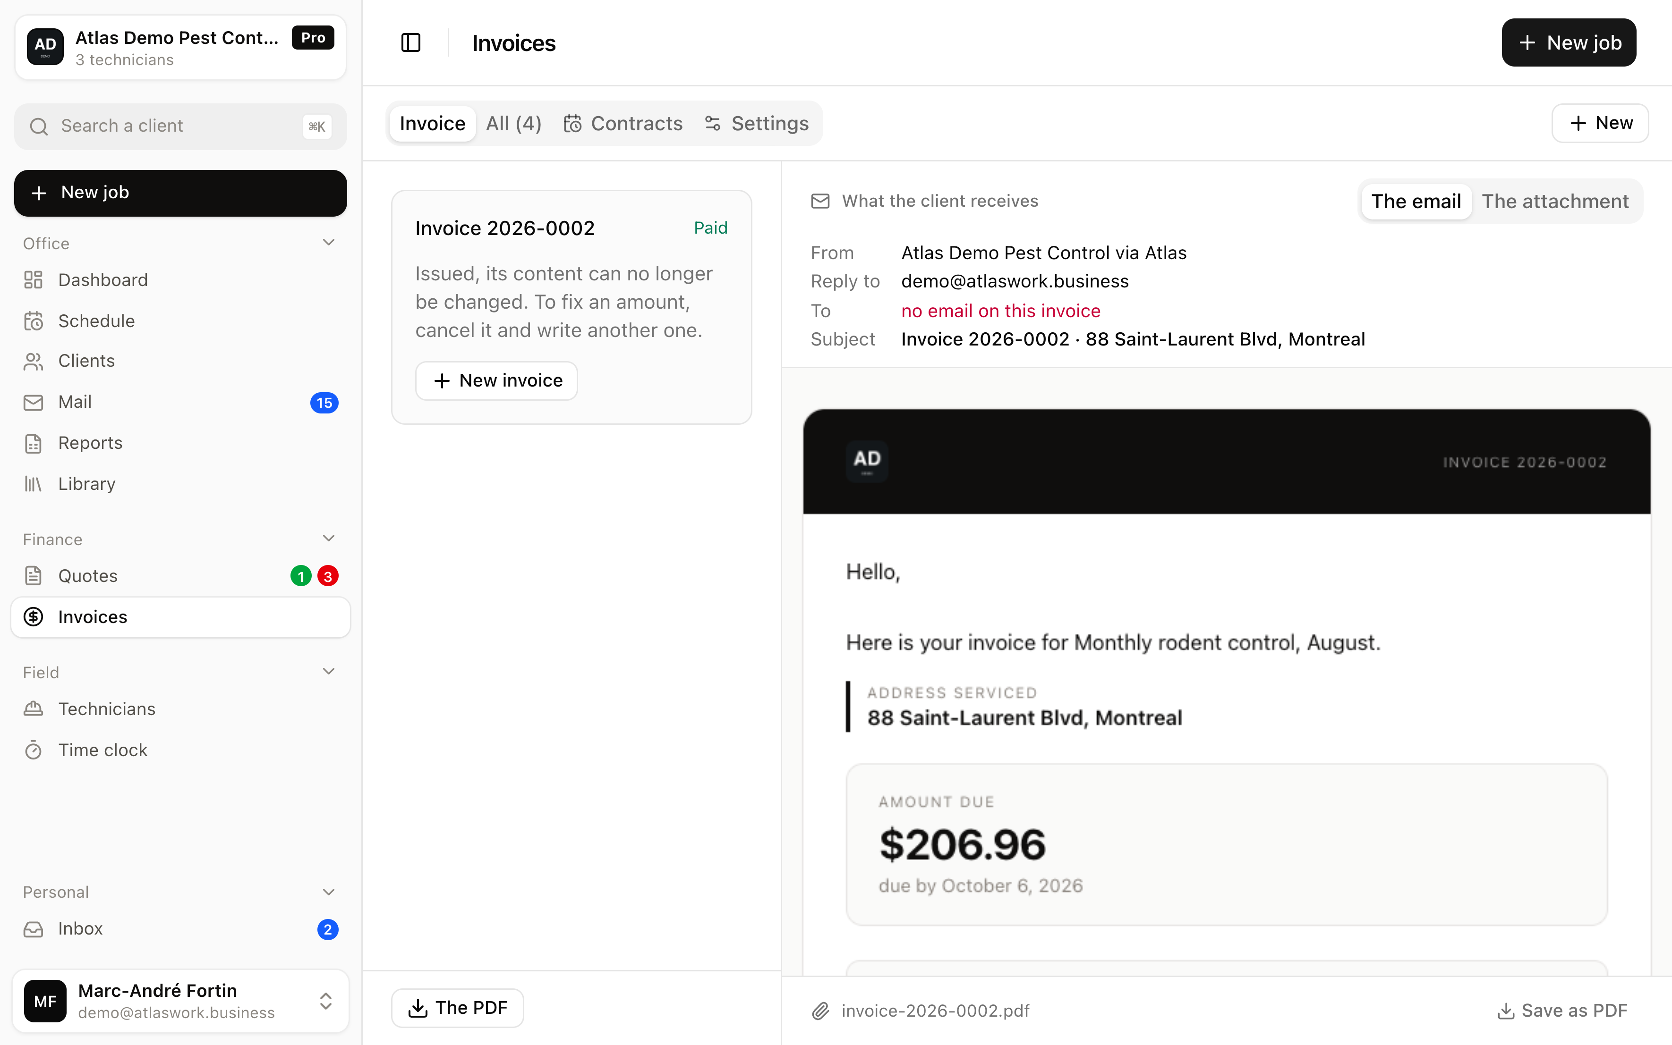Click 'Atlas Demo Pest Control via Atlas' sender
Screen dimensions: 1672x1045
(1043, 253)
